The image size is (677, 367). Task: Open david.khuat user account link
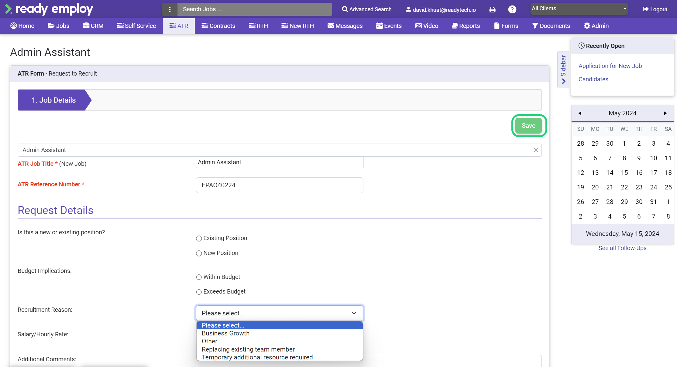coord(441,10)
